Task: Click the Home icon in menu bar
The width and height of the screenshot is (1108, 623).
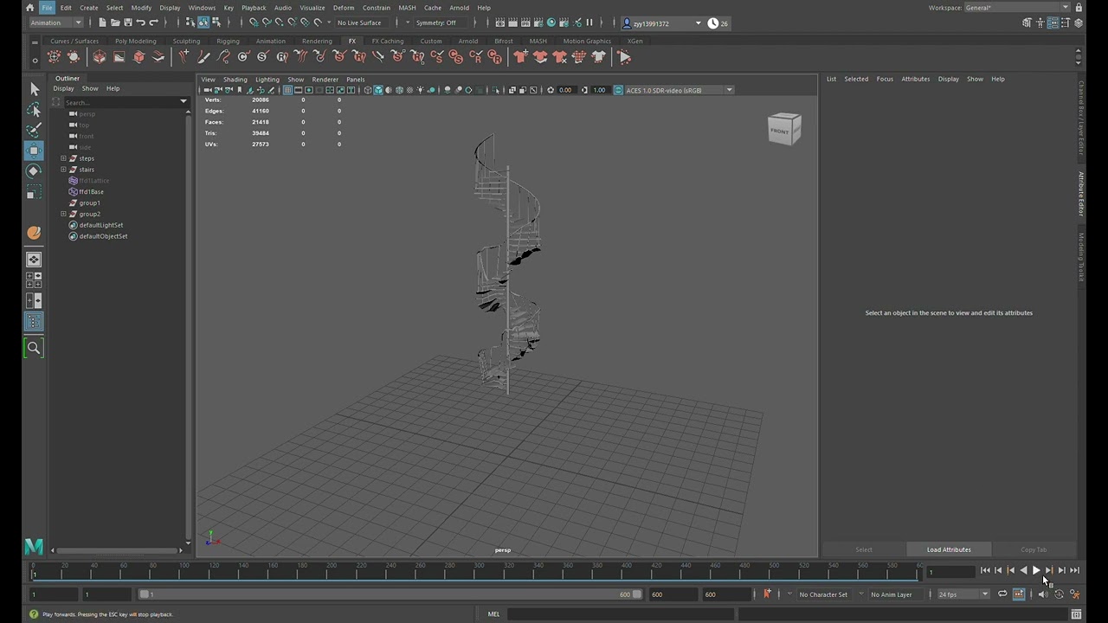Action: pos(29,8)
